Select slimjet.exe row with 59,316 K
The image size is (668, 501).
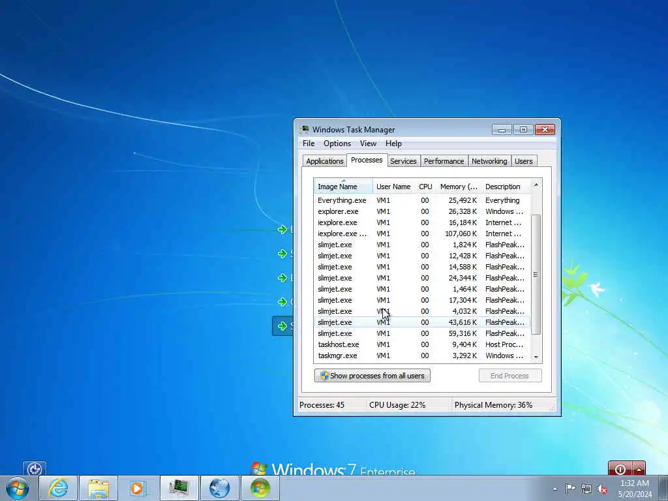pos(422,333)
